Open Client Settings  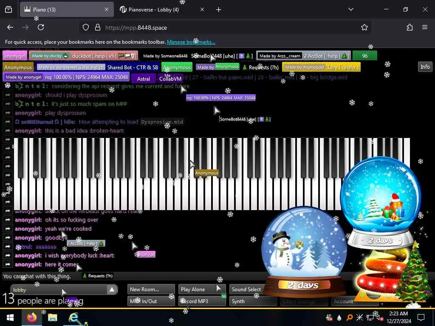coord(304,301)
